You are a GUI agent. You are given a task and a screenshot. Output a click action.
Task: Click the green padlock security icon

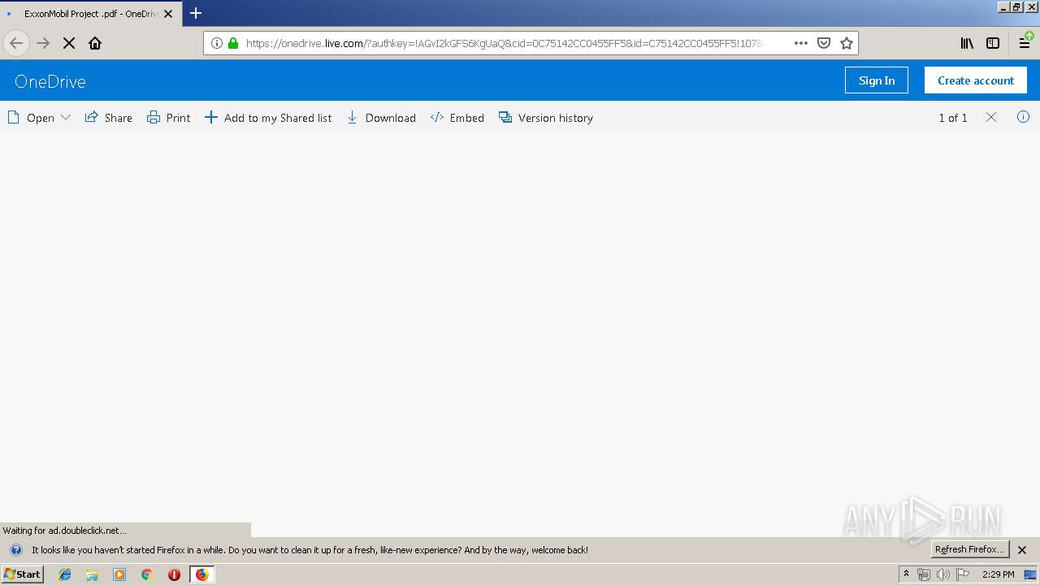point(233,43)
